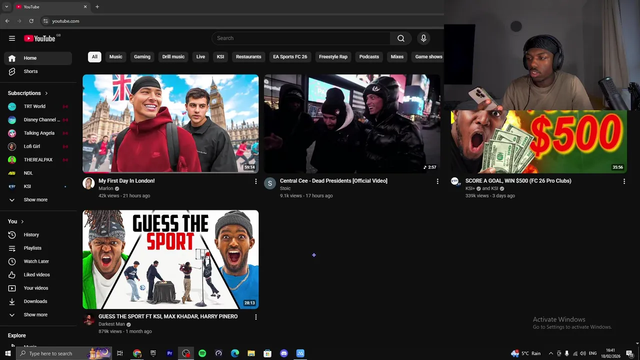Play the GUESS THE SPORT thumbnail
The width and height of the screenshot is (640, 360).
(x=170, y=259)
